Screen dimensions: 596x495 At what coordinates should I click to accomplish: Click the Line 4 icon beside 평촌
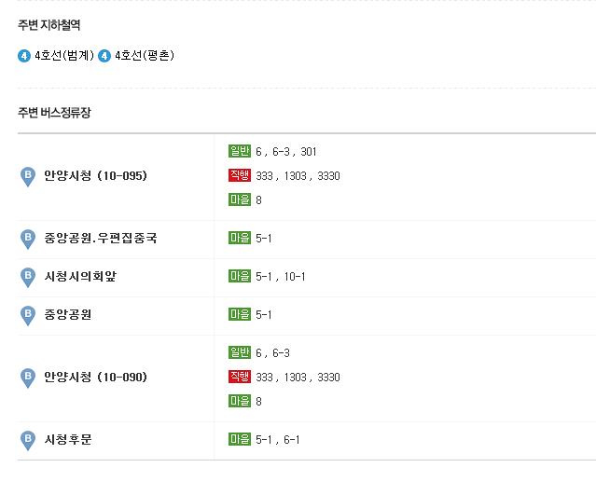point(104,56)
